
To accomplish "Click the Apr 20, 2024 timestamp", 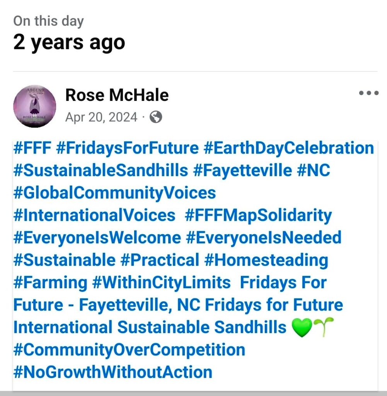I will click(101, 117).
